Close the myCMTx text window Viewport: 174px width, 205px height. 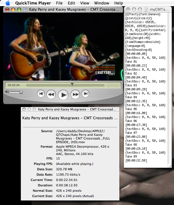128,9
